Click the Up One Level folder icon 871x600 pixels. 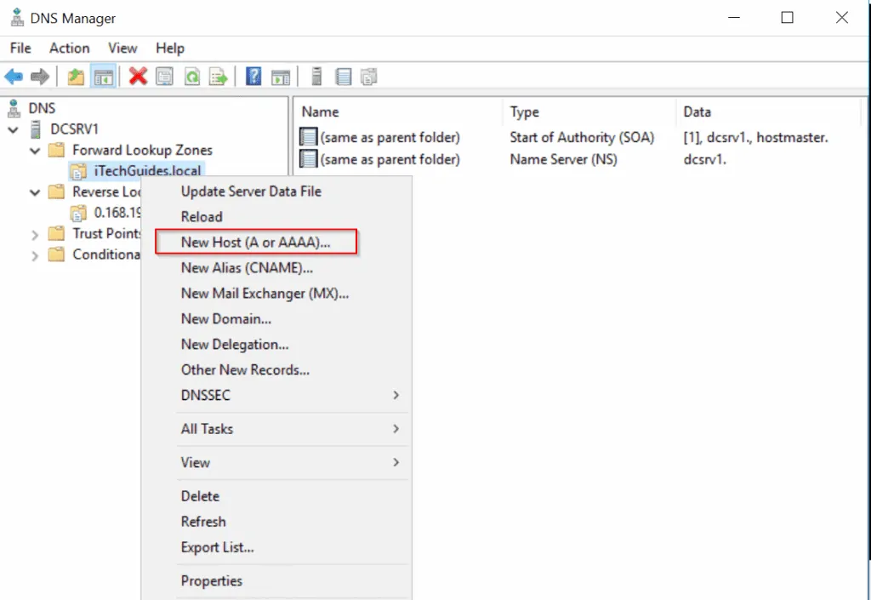tap(76, 77)
